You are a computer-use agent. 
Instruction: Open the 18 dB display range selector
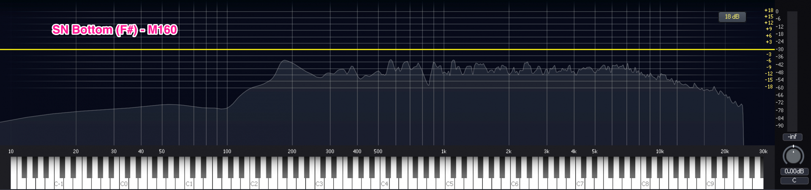[x=732, y=17]
